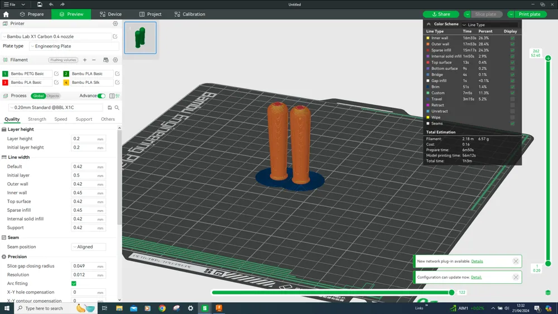
Task: Hide Inner wall lines via Display checkbox
Action: pos(512,38)
